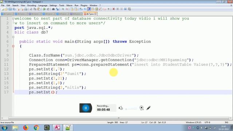
Task: Click the Cut scissors toolbar icon
Action: (31, 9)
